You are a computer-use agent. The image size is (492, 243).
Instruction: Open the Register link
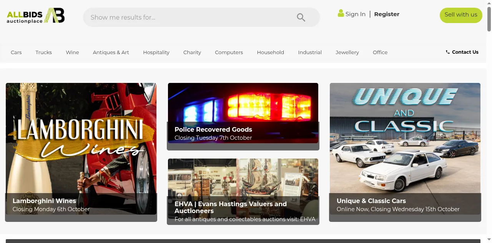[387, 14]
